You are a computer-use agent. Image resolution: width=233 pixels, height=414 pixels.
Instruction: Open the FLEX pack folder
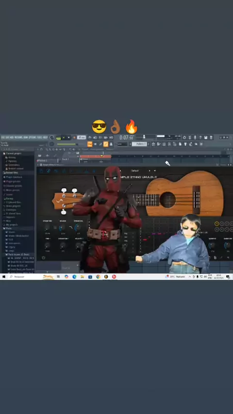(x=10, y=239)
